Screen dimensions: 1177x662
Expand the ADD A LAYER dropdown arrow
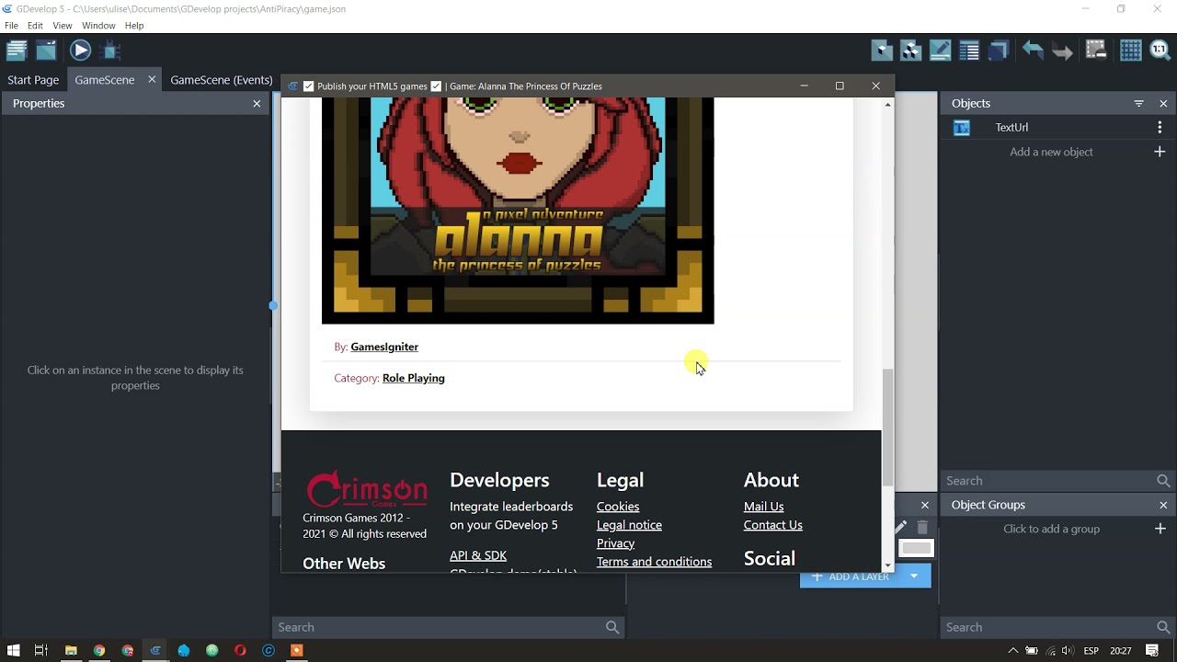914,576
